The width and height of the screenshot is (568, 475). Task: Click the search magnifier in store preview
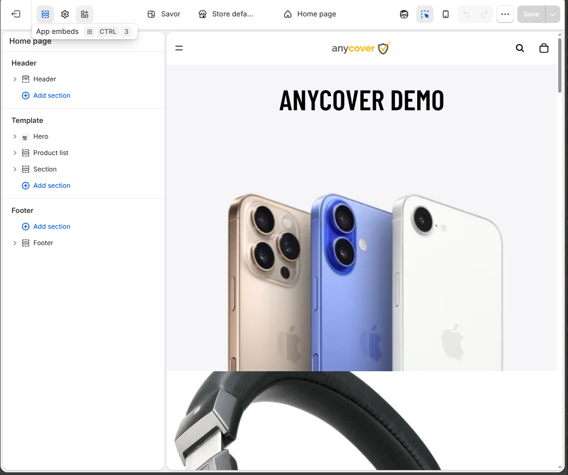(520, 48)
